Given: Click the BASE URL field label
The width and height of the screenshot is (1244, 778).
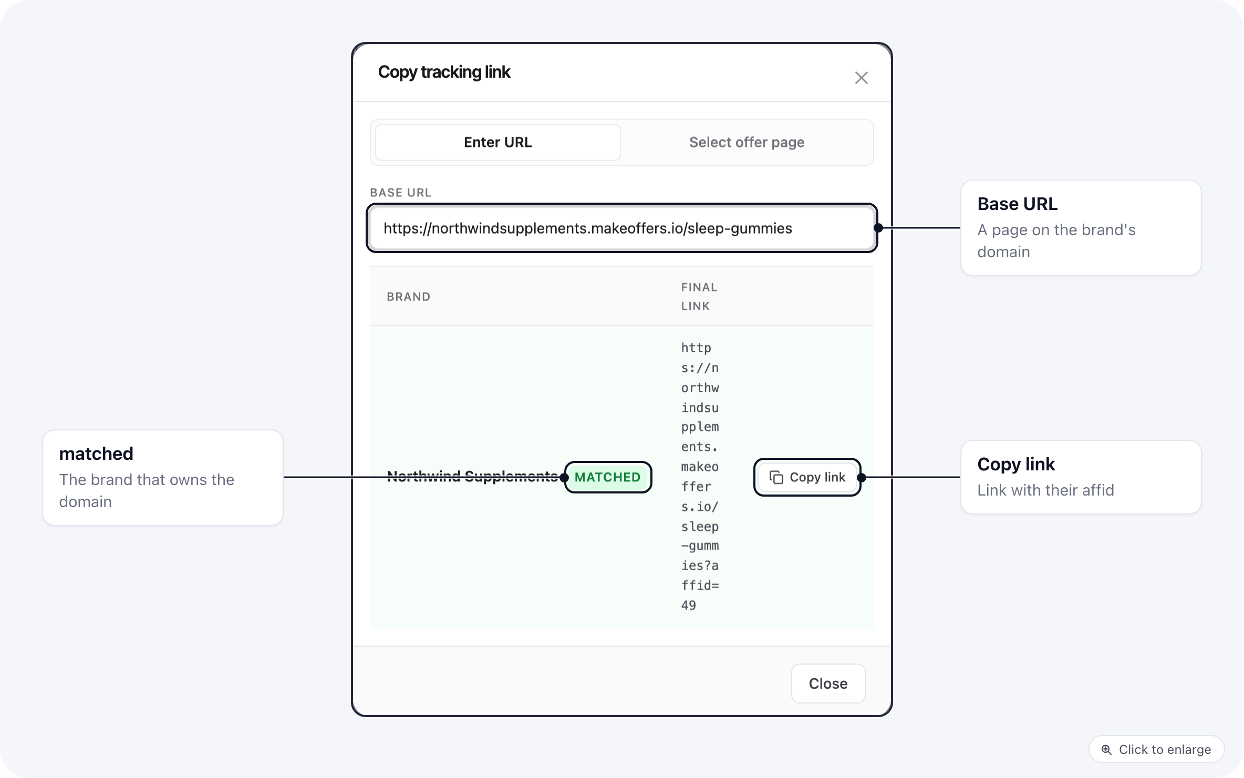Looking at the screenshot, I should click(400, 193).
